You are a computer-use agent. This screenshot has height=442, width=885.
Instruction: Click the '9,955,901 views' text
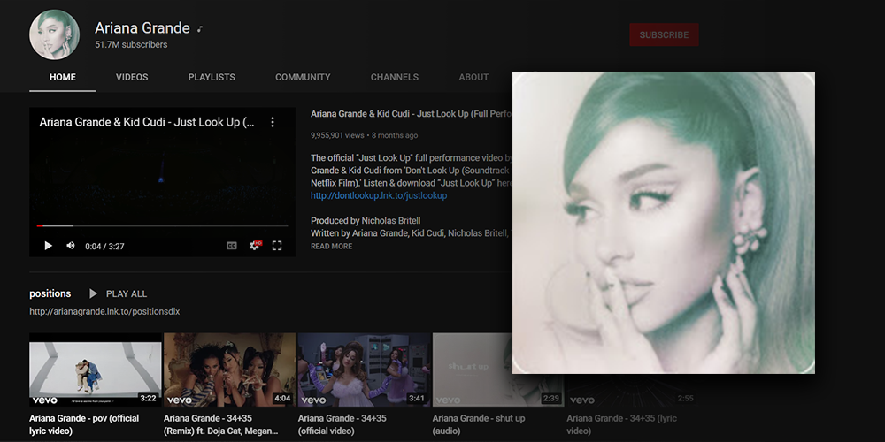pyautogui.click(x=337, y=135)
